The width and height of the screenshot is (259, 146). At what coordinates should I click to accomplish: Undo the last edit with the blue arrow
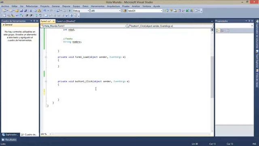(x=45, y=11)
